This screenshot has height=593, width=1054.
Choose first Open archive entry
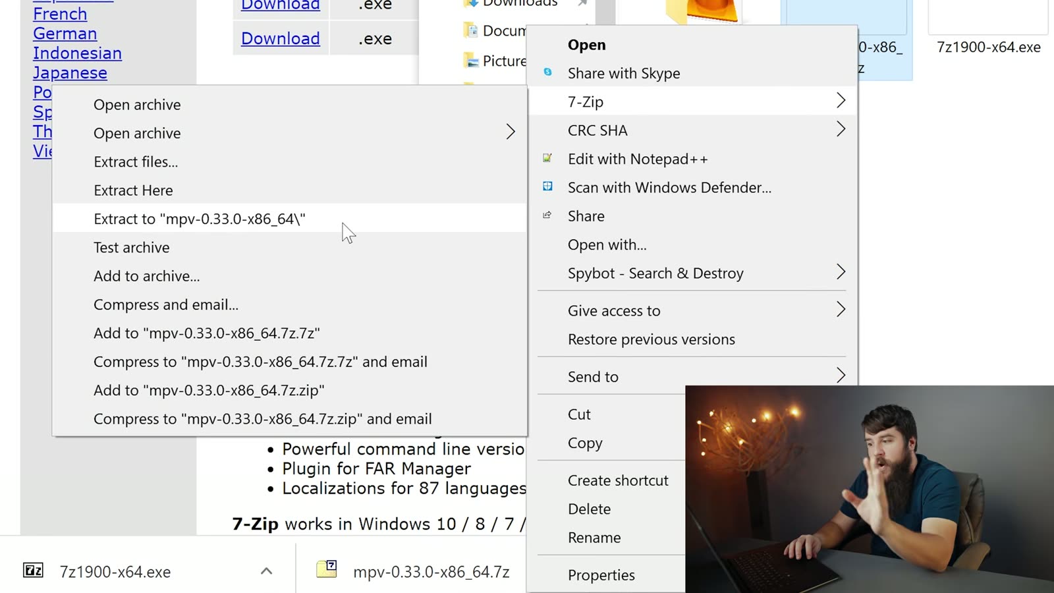(x=290, y=105)
